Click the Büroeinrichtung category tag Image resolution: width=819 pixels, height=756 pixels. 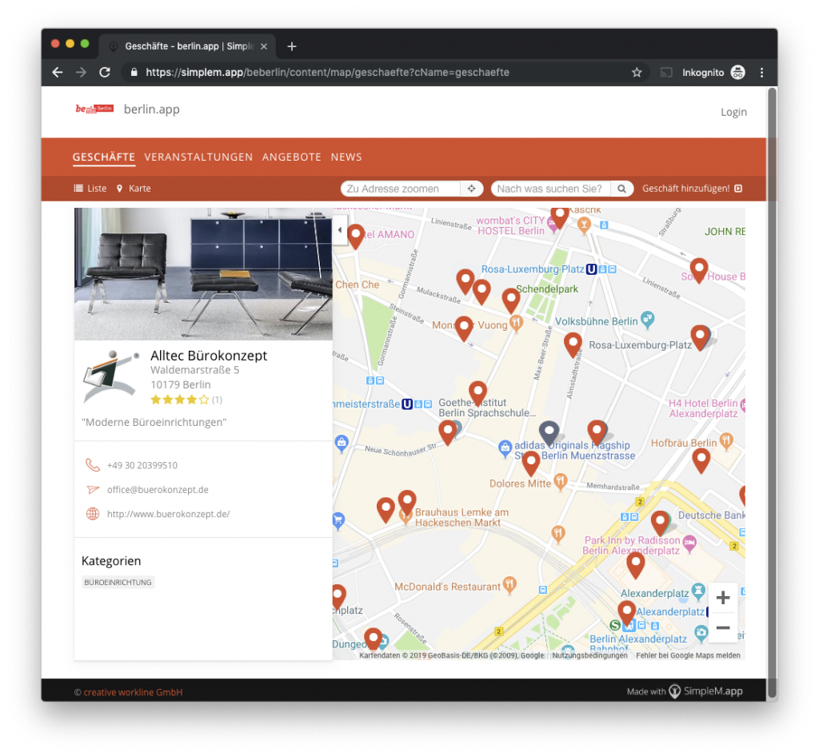[x=118, y=583]
